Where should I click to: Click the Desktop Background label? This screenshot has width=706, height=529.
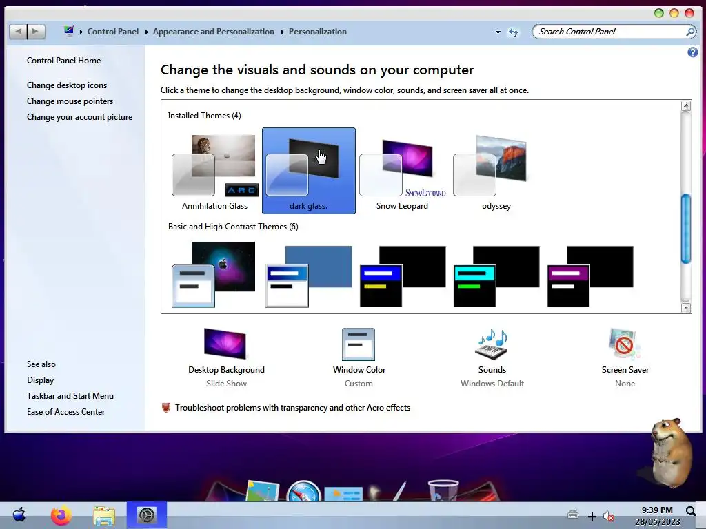[226, 370]
